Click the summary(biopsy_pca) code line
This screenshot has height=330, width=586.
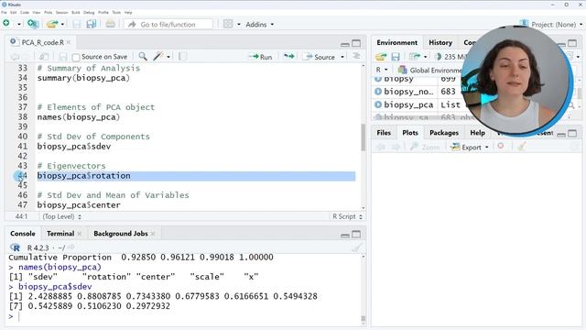(83, 78)
